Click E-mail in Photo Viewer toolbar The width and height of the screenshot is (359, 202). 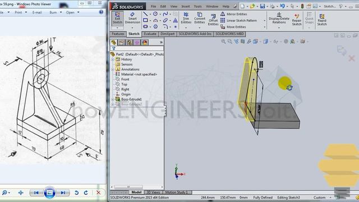pos(37,12)
